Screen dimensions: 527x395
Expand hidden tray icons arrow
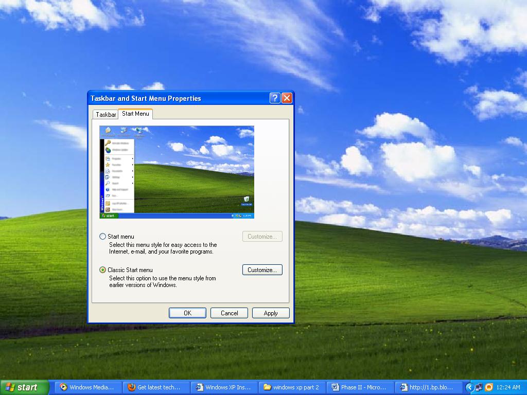469,387
